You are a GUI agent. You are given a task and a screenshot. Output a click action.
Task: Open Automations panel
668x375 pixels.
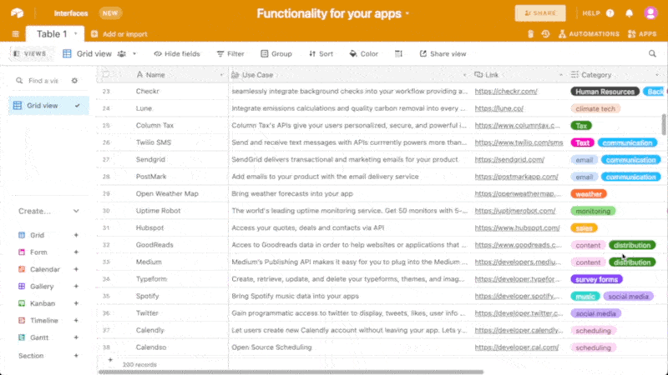(589, 34)
